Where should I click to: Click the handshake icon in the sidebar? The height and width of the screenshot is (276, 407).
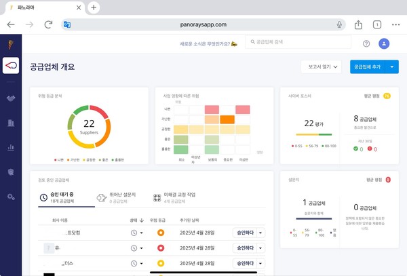coord(11,98)
